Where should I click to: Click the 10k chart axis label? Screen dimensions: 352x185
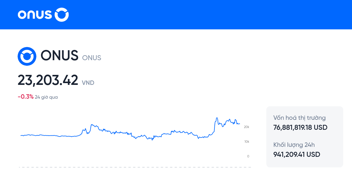[246, 142]
